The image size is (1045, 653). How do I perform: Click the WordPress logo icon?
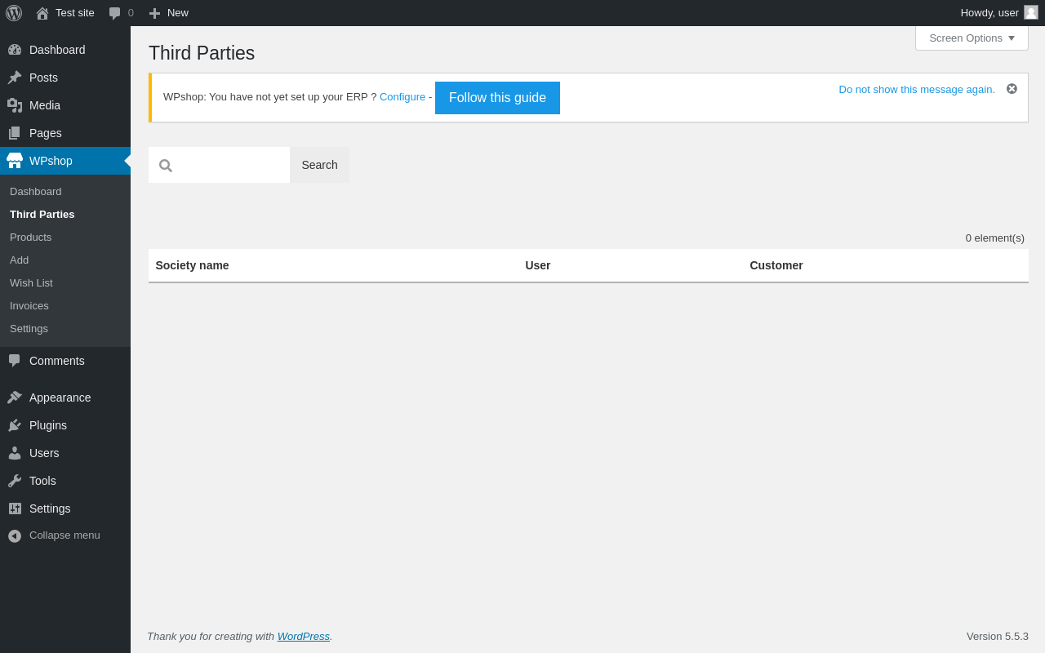14,13
